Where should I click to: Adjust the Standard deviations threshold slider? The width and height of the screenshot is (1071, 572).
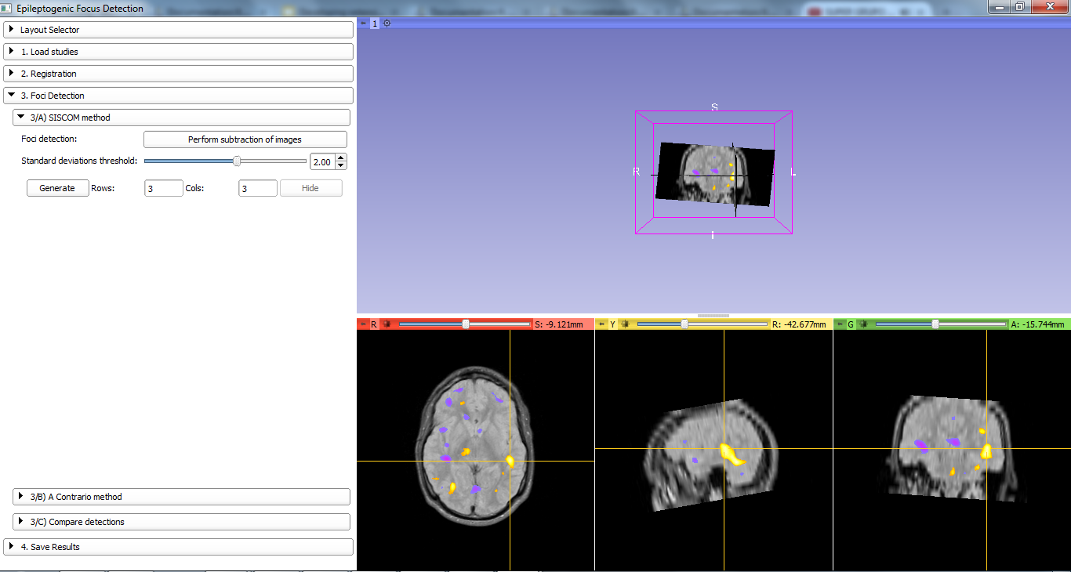click(x=237, y=161)
